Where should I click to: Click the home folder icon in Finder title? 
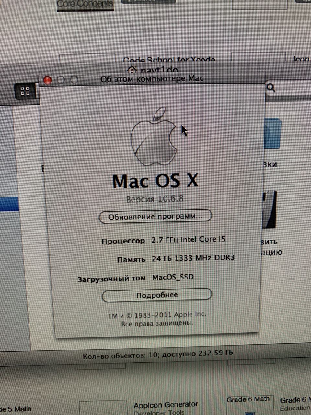click(132, 69)
